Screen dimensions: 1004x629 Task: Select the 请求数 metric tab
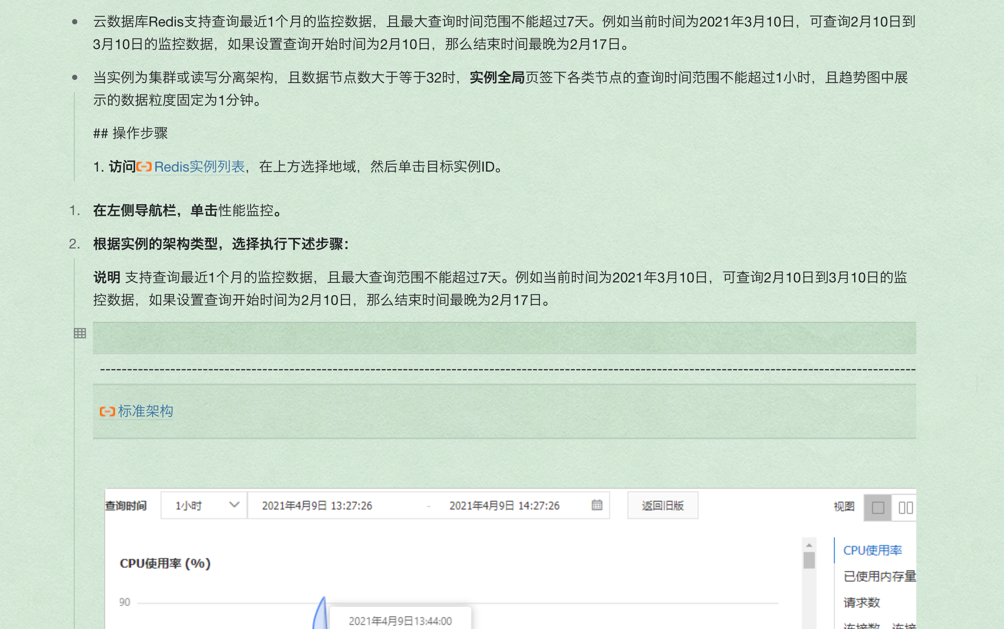pyautogui.click(x=862, y=603)
